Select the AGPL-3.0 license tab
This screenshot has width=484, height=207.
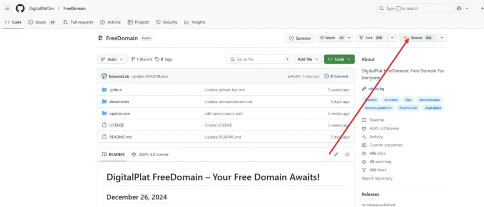pyautogui.click(x=150, y=155)
